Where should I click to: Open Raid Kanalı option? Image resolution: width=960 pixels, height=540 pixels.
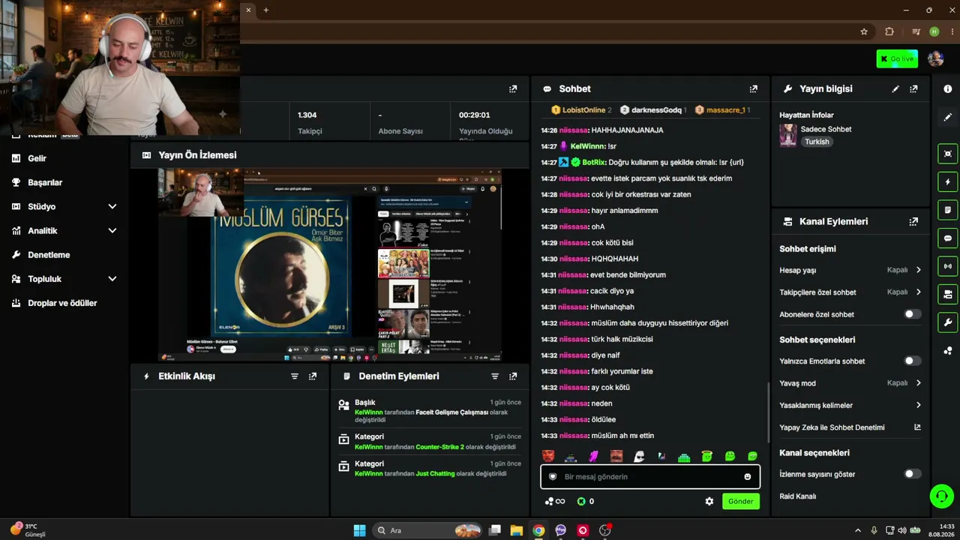click(798, 496)
